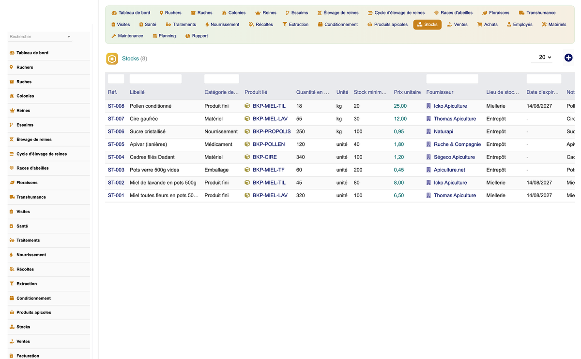
Task: Open supplier Thomas Apiculture in ST-007 row
Action: (x=455, y=118)
